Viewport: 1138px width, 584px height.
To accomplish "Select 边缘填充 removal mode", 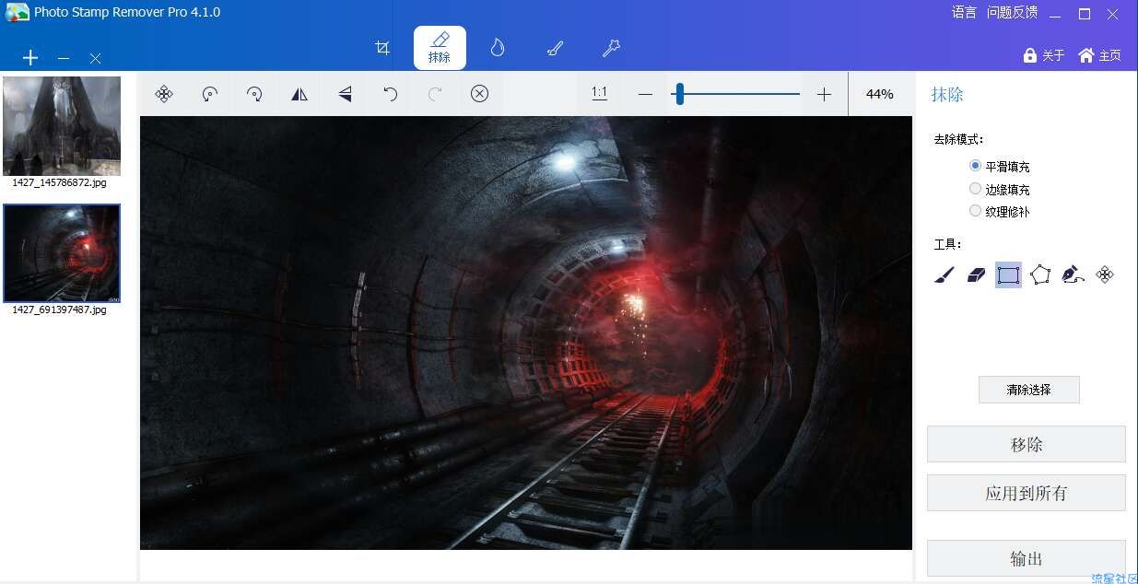I will 1000,189.
